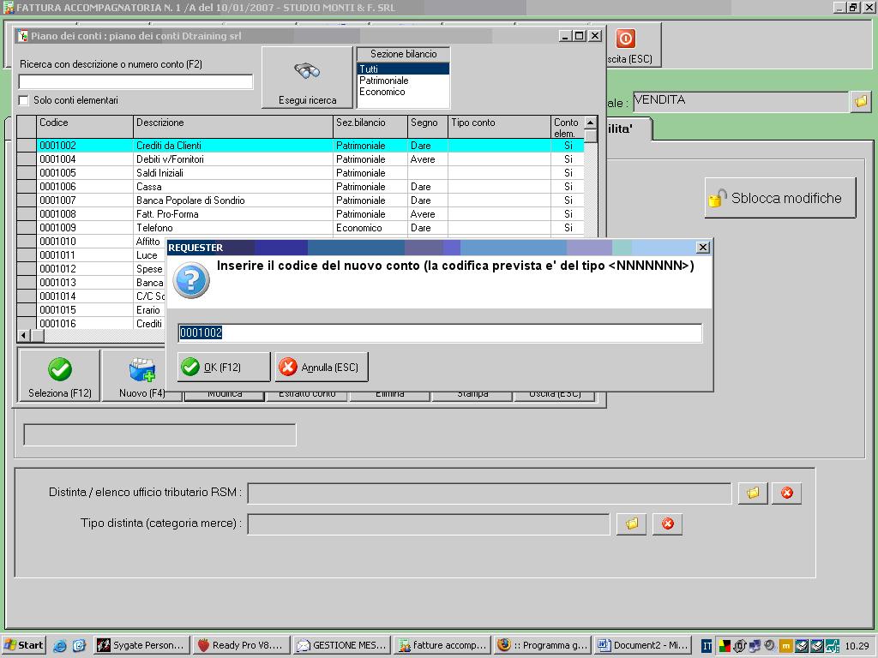The height and width of the screenshot is (658, 878).
Task: Close the REQUESTER dialog with its X
Action: point(703,248)
